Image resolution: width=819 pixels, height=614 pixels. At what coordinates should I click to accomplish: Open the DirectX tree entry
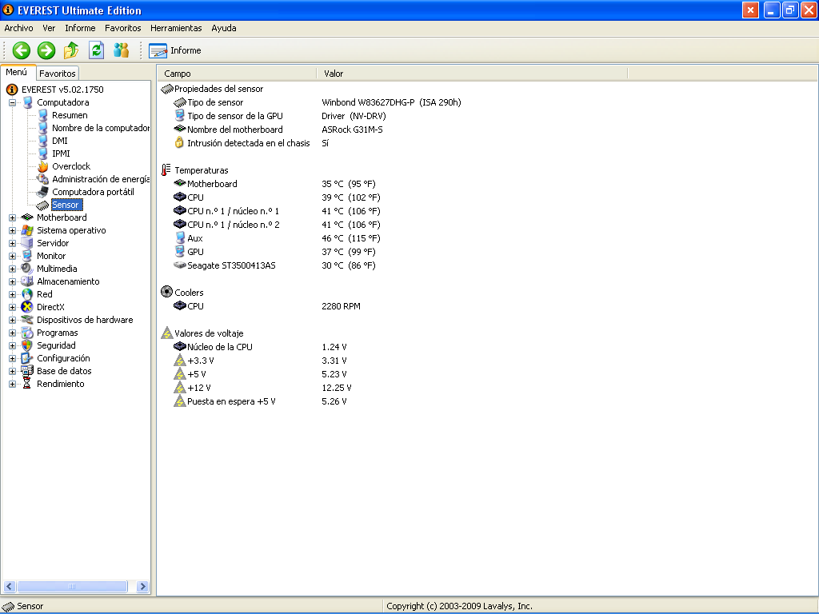coord(50,307)
